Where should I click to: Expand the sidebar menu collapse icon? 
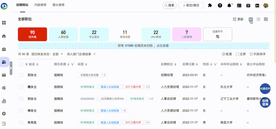(4, 124)
